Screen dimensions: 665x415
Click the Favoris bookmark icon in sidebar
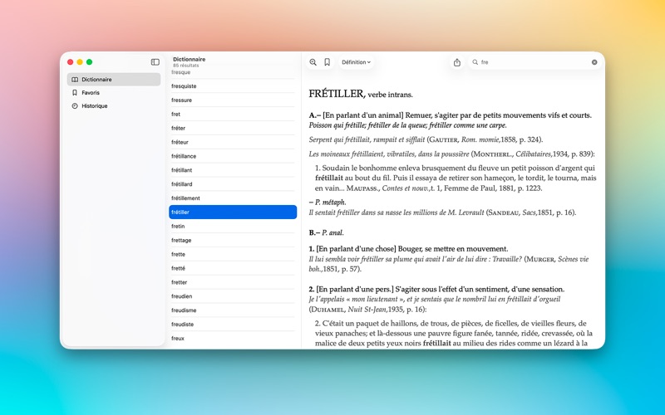click(x=75, y=93)
